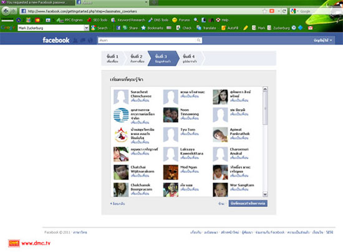
Task: Click the blue save and continue button
Action: tap(248, 203)
